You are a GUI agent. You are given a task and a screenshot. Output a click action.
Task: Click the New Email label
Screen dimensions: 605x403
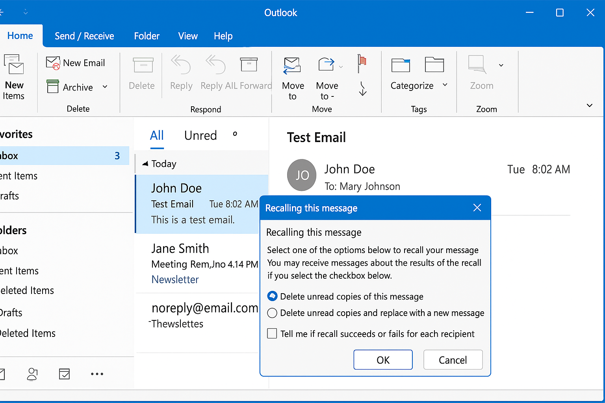tap(84, 63)
